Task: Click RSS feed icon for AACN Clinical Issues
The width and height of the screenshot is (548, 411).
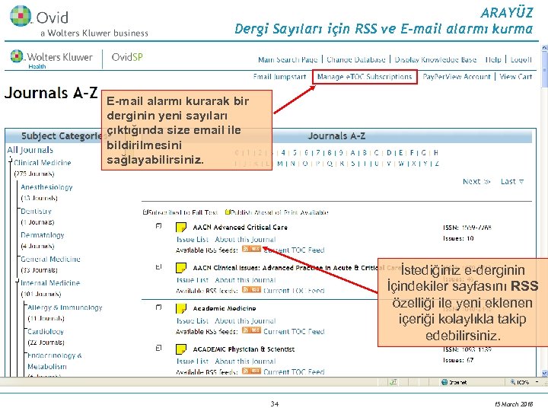Action: [251, 289]
